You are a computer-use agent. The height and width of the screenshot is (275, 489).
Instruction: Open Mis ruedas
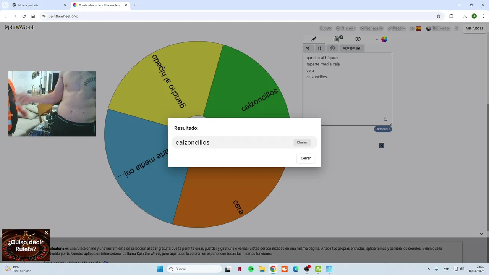tap(474, 28)
